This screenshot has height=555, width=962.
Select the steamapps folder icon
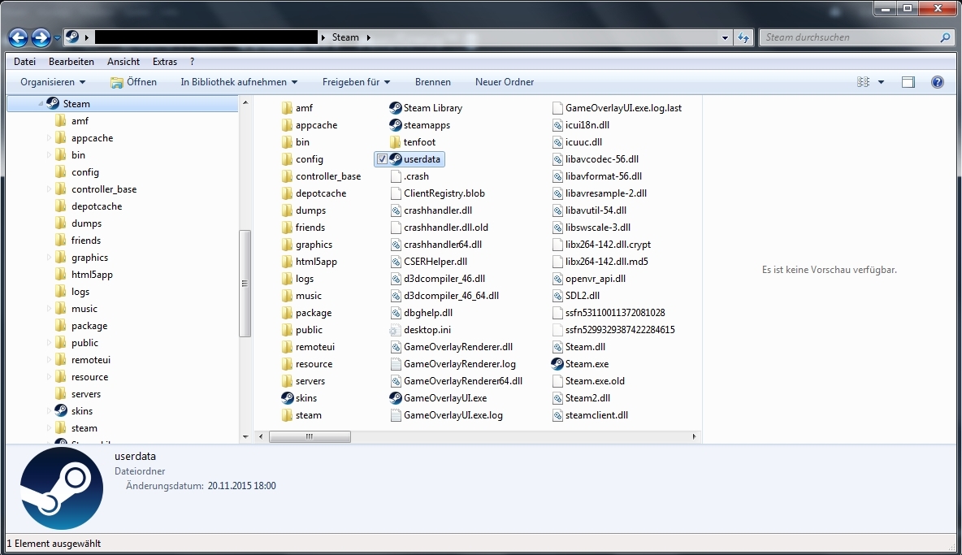coord(396,125)
